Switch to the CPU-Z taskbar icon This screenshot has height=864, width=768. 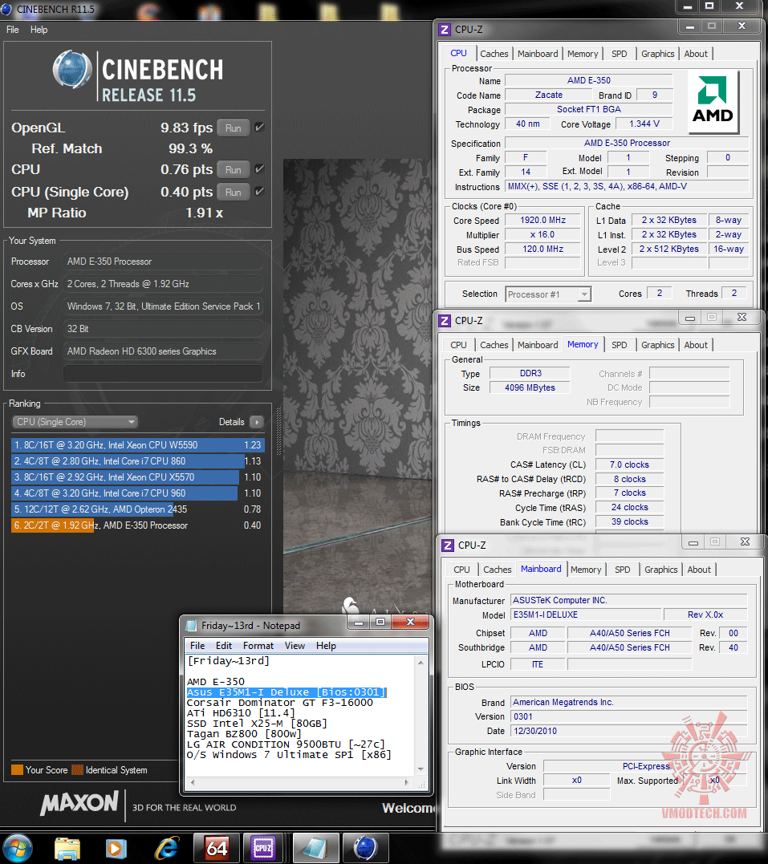point(263,848)
